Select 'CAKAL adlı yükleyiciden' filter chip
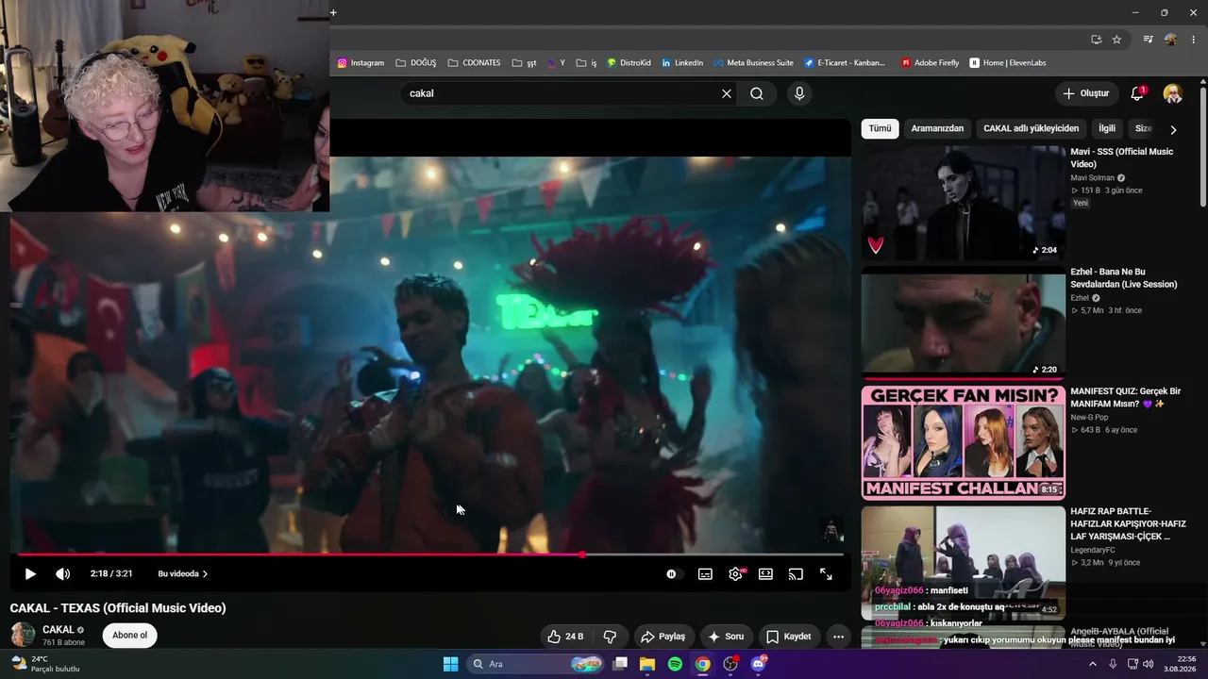 click(1031, 128)
